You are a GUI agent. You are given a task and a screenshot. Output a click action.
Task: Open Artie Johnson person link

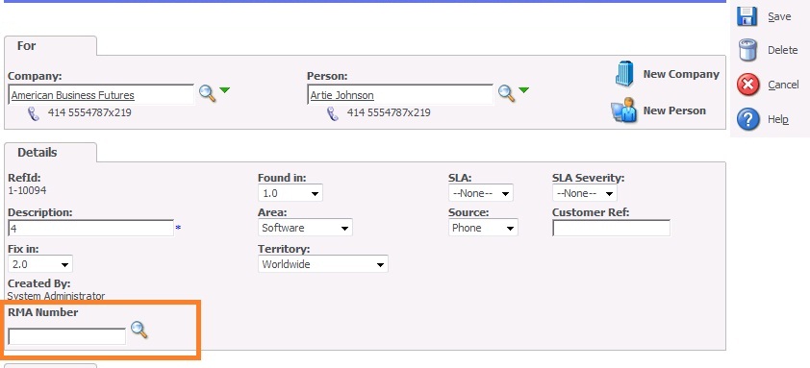point(342,95)
